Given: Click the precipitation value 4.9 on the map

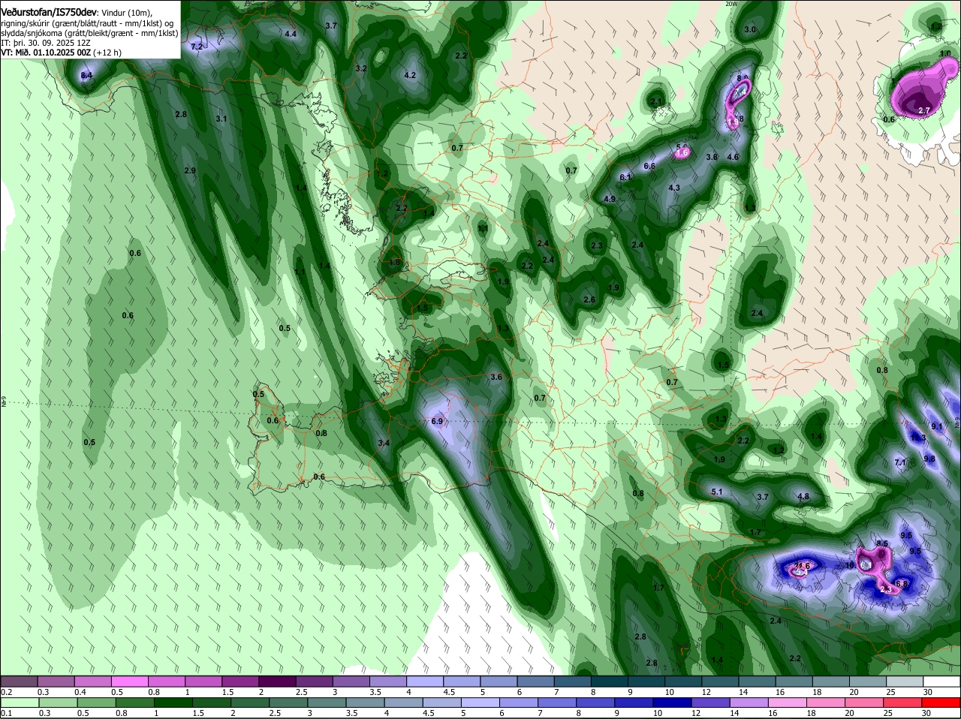Looking at the screenshot, I should coord(610,199).
